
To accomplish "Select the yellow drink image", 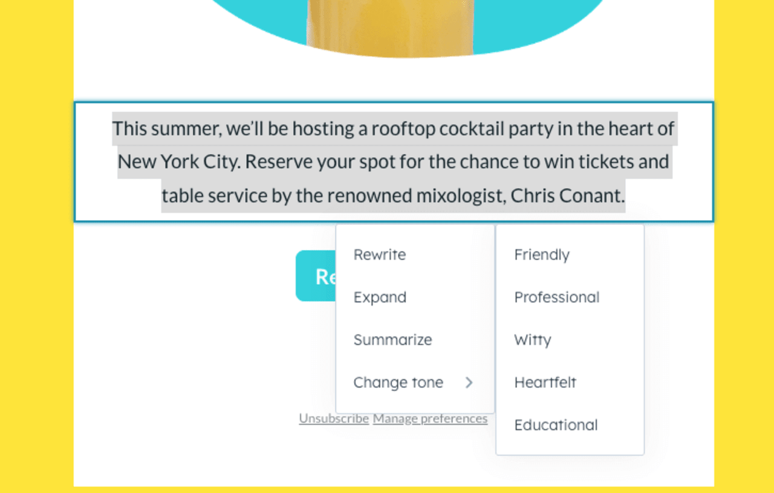I will (389, 27).
